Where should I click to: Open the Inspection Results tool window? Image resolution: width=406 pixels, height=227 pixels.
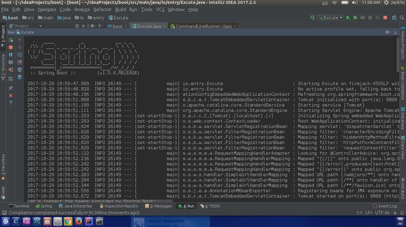(119, 206)
